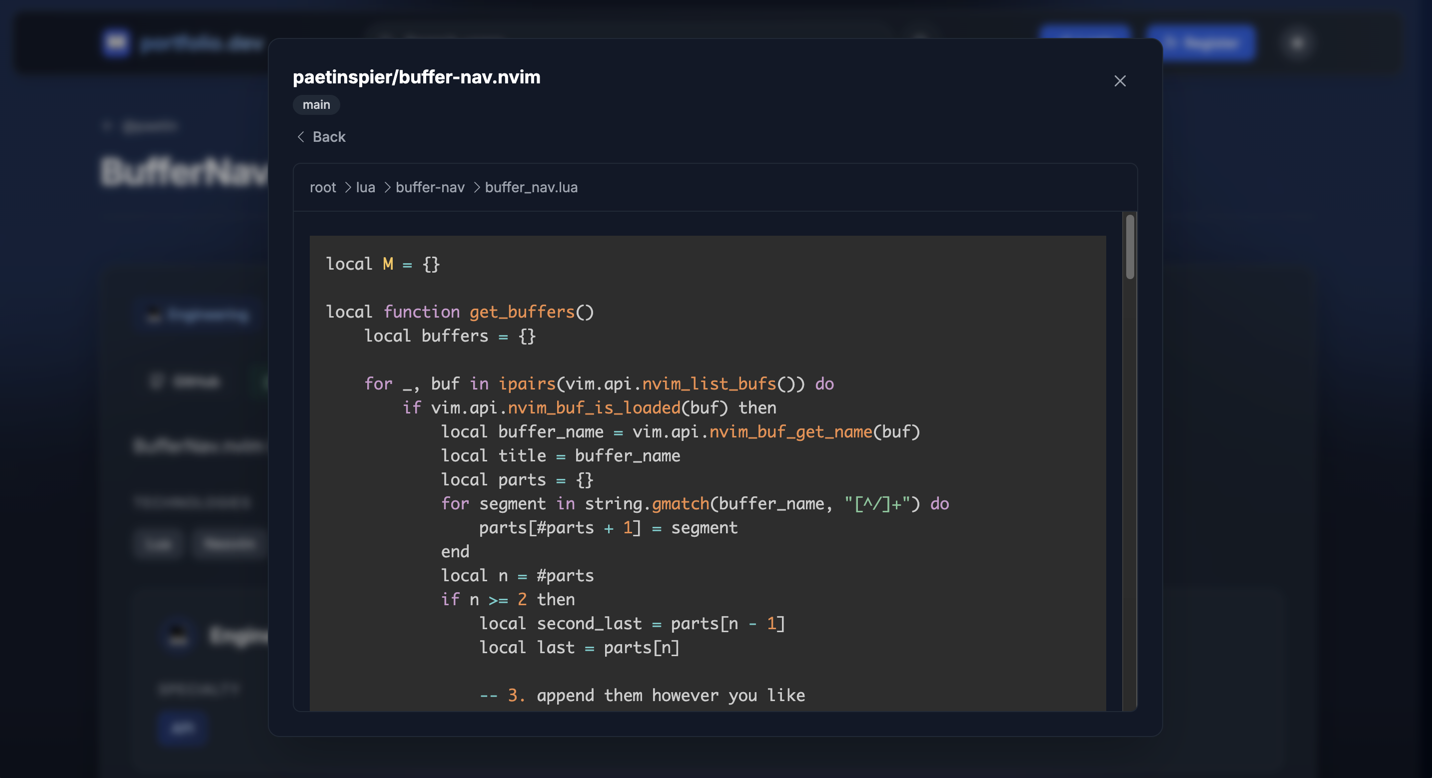This screenshot has height=778, width=1432.
Task: Click nvim_buf_get_name in the code
Action: coord(790,432)
